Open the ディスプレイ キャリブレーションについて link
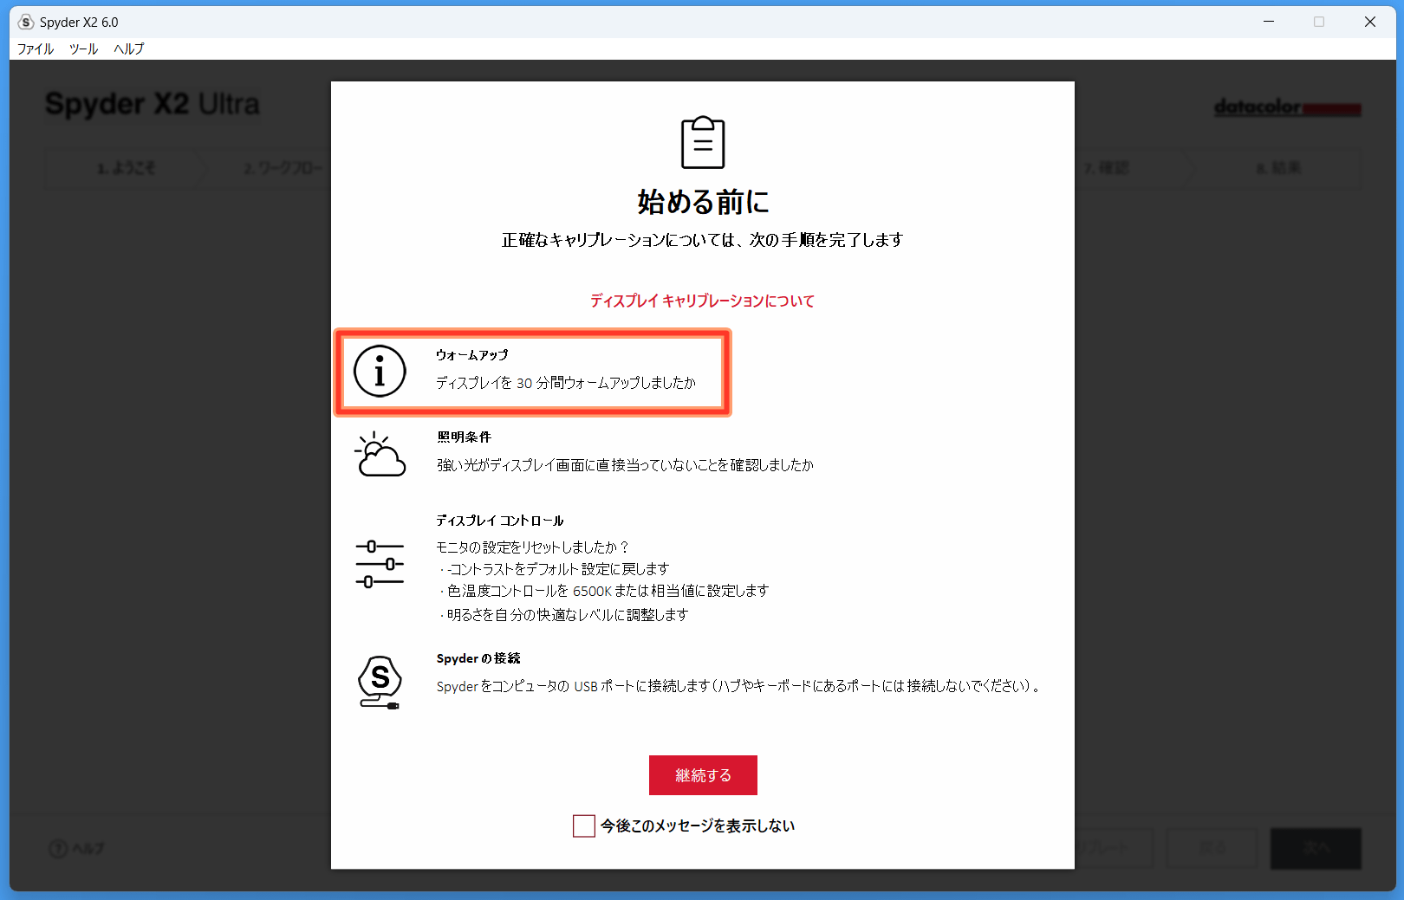This screenshot has height=900, width=1404. pos(702,301)
